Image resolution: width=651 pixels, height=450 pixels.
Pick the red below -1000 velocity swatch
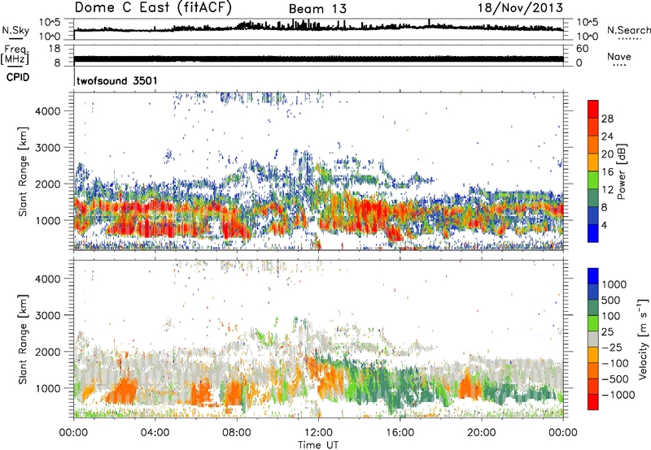click(x=593, y=402)
